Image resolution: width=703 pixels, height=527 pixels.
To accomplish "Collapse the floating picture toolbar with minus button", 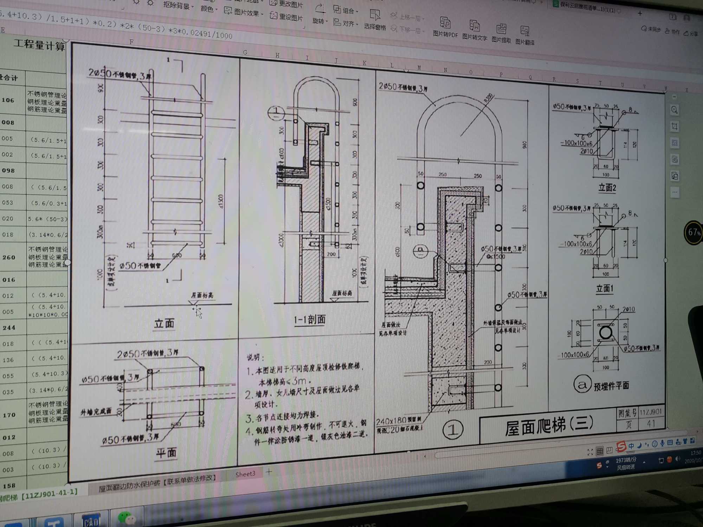I will click(x=674, y=97).
